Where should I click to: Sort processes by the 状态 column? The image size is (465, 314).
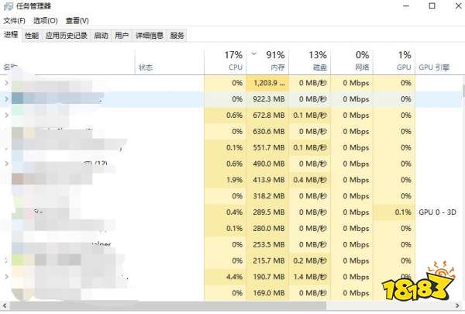pyautogui.click(x=169, y=62)
